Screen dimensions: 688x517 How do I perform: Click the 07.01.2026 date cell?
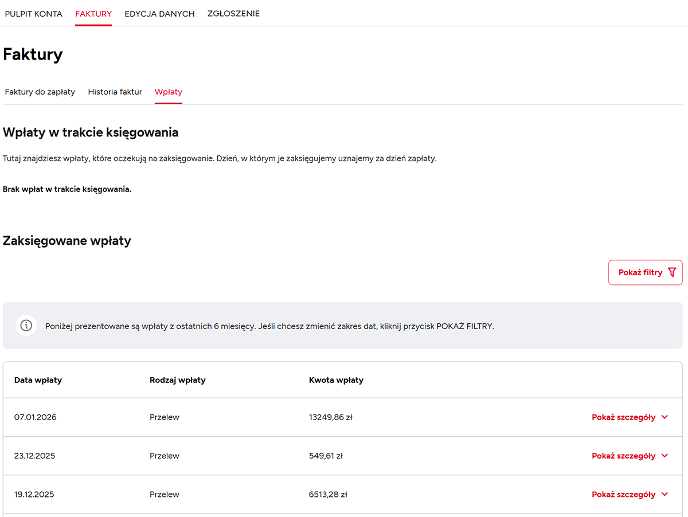click(36, 417)
